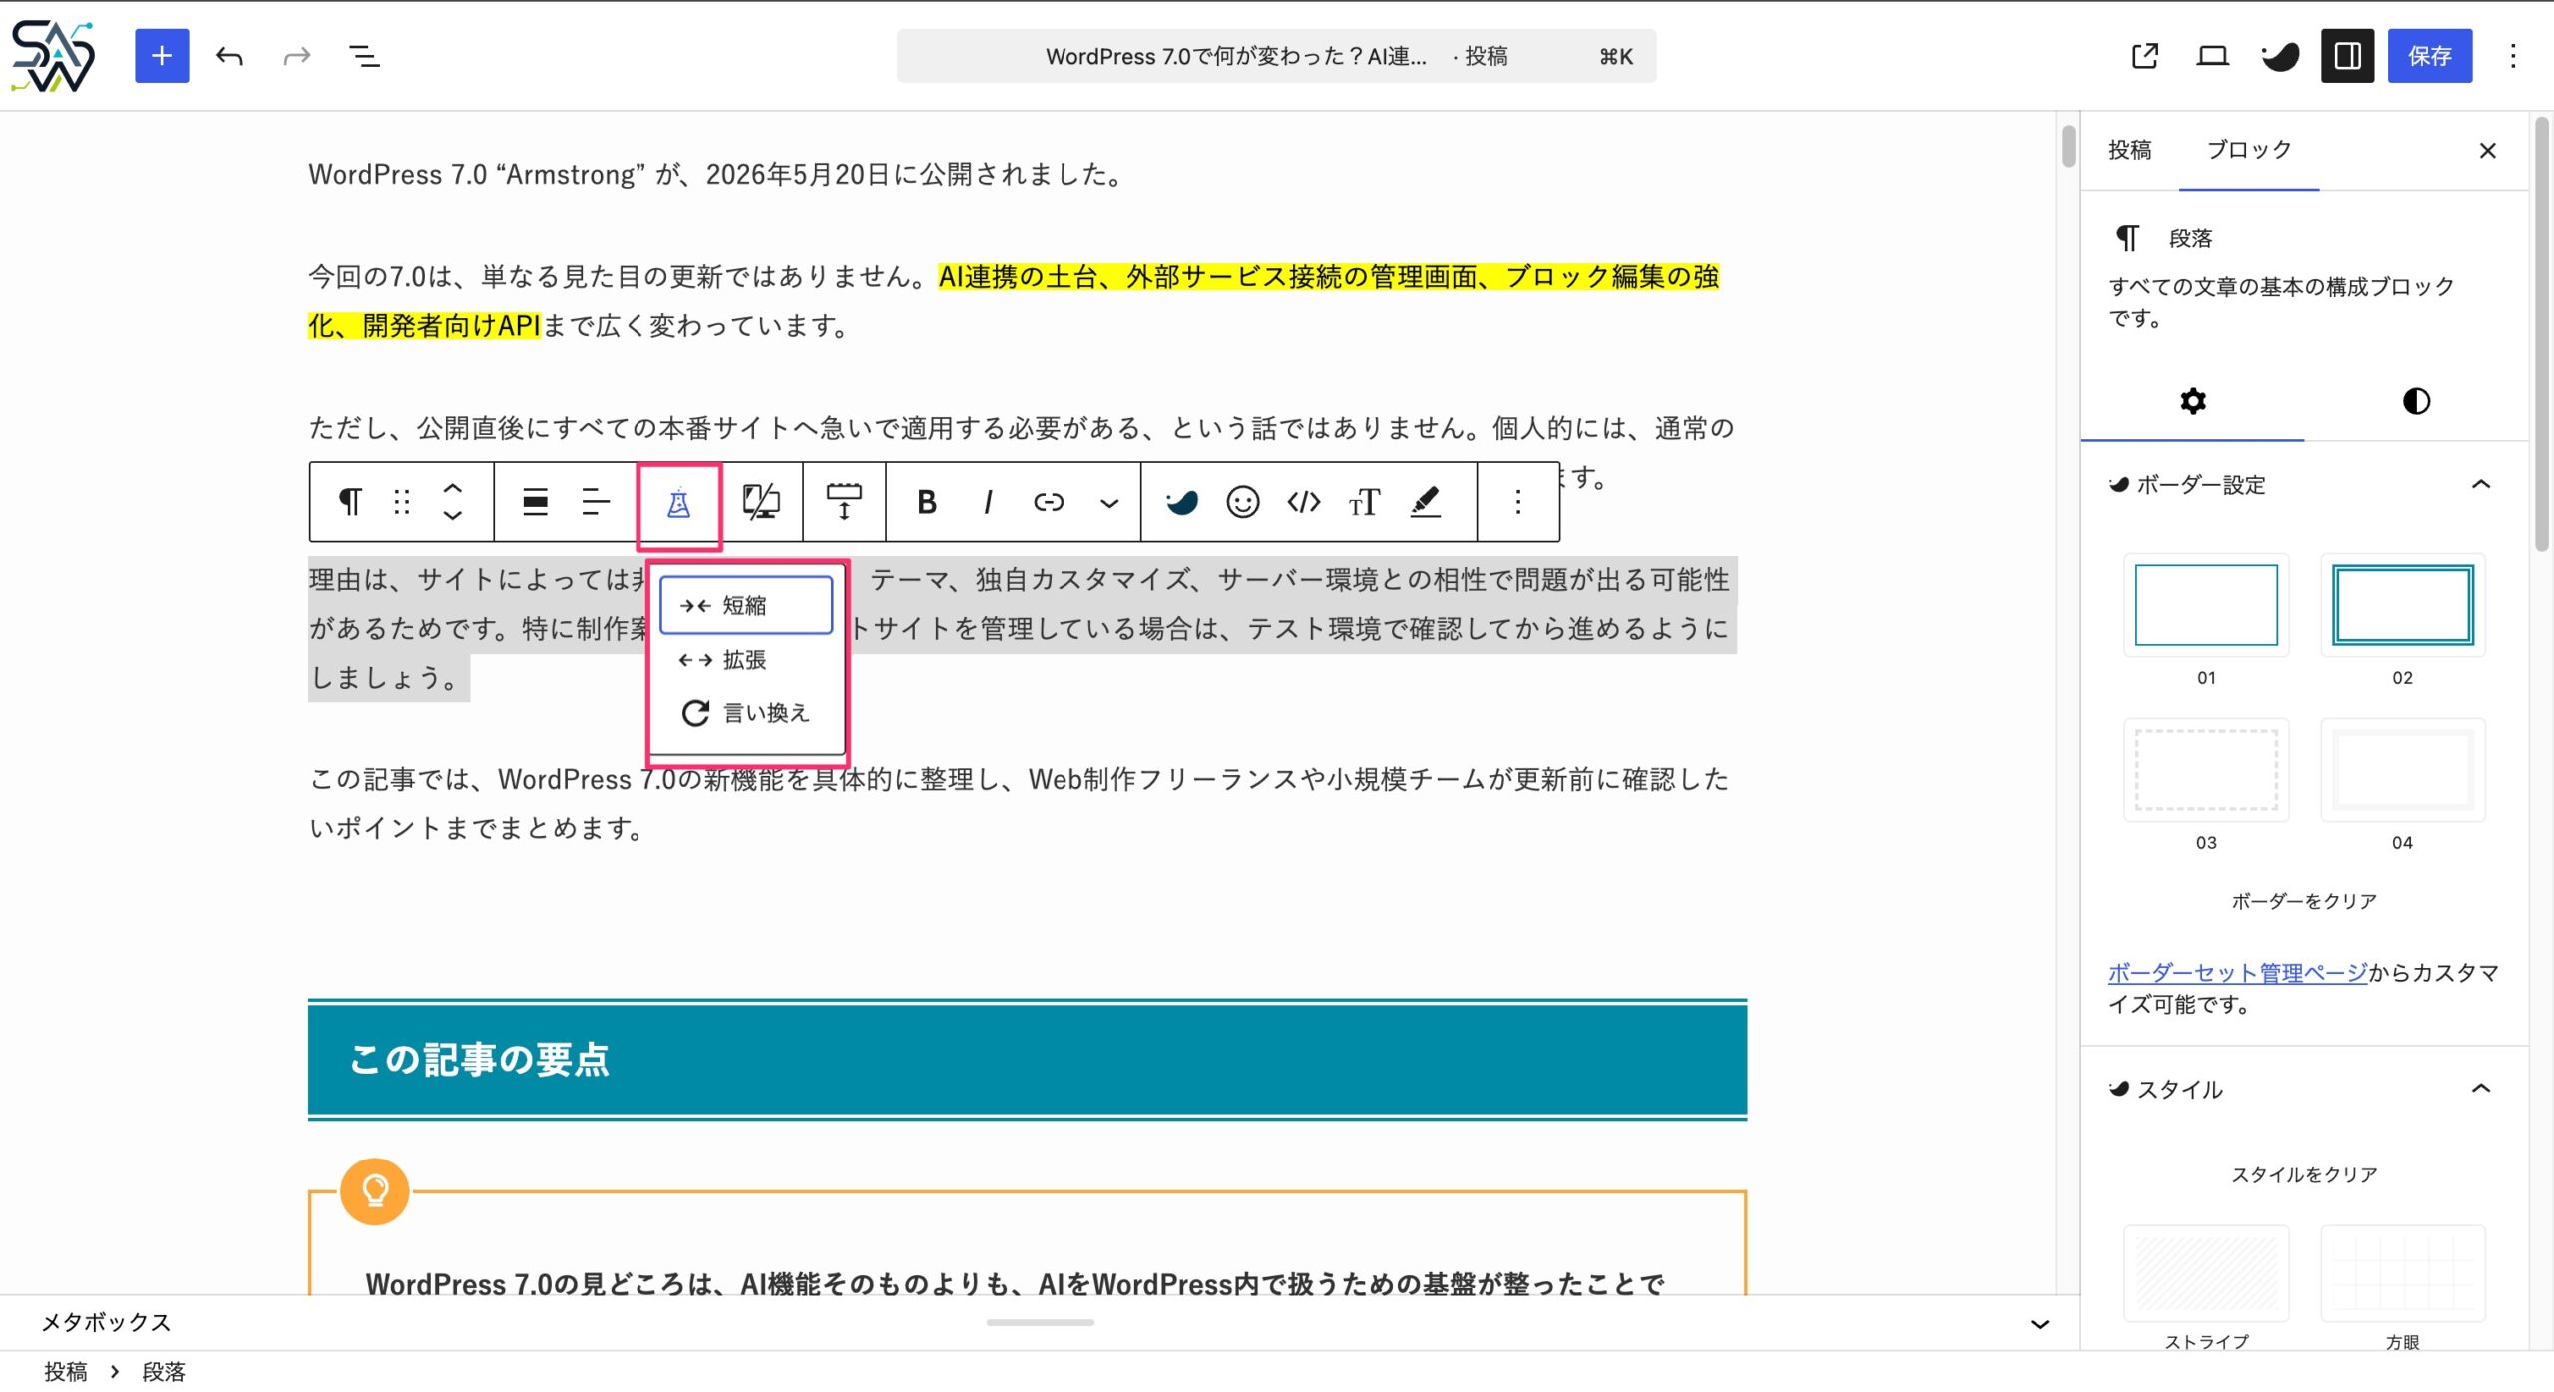
Task: Move the block down
Action: 453,515
